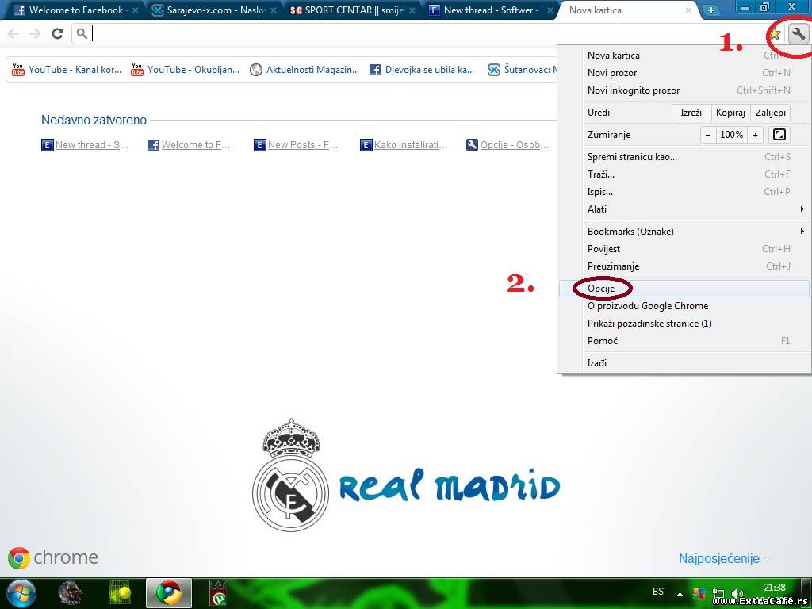Image resolution: width=812 pixels, height=609 pixels.
Task: Reopen the recently closed New thread - S... page
Action: click(x=85, y=145)
